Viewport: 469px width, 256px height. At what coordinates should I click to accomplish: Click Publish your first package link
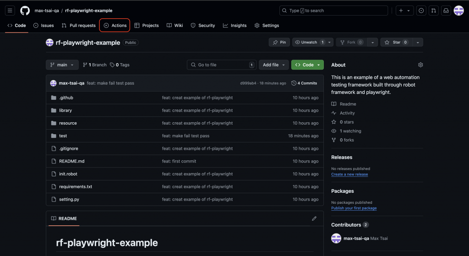click(354, 208)
